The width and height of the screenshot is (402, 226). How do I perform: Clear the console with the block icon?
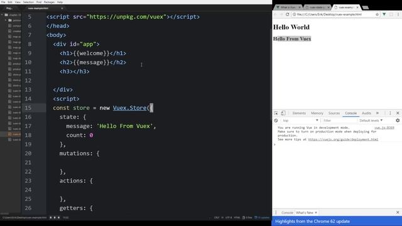[276, 121]
